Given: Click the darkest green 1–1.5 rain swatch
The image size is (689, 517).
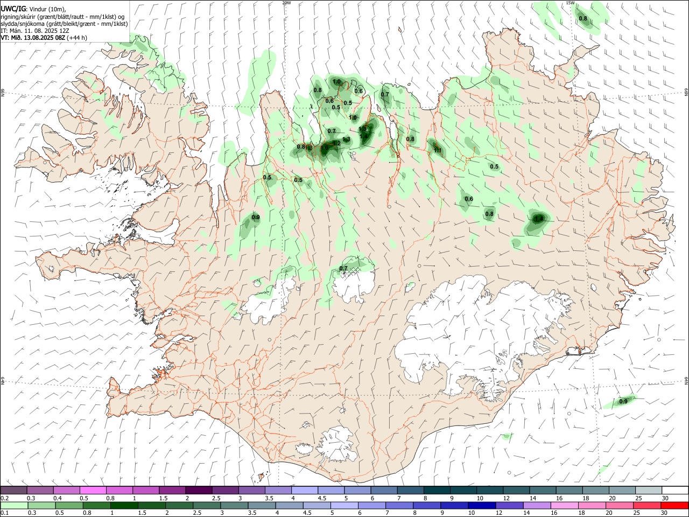Looking at the screenshot, I should (123, 505).
